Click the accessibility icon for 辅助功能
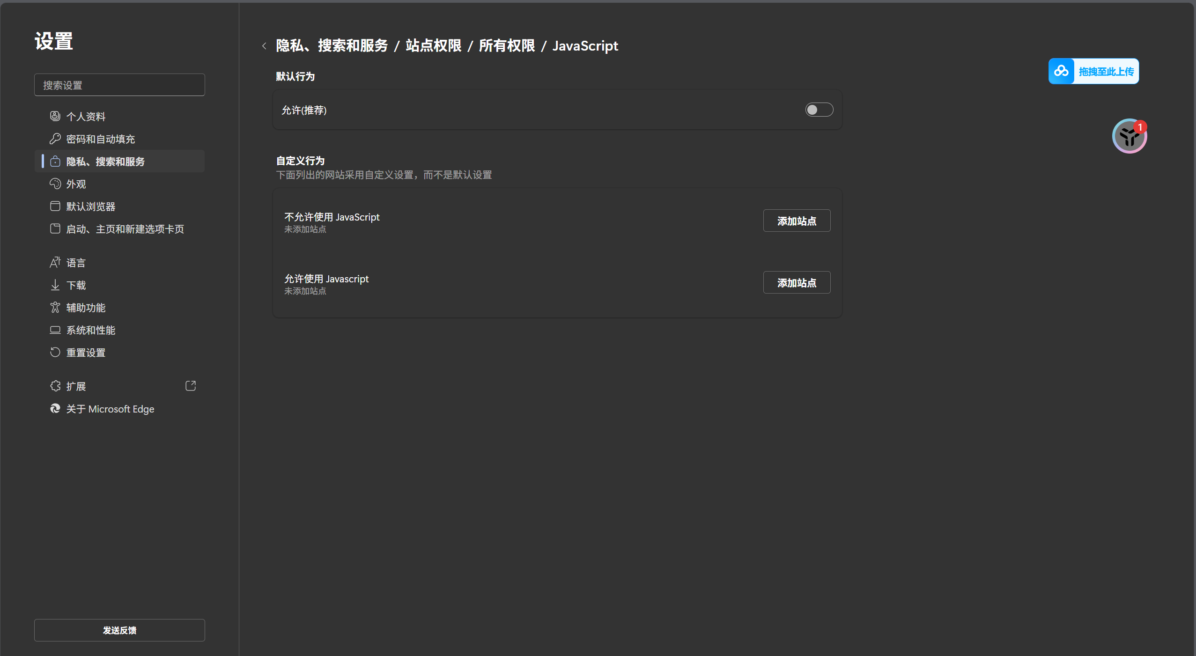 pyautogui.click(x=55, y=307)
